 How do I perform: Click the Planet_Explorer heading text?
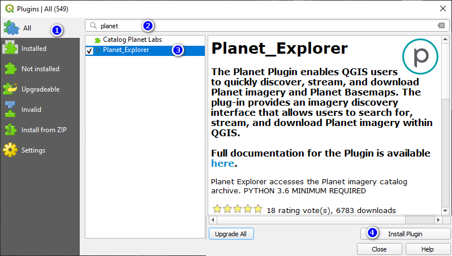click(x=279, y=49)
